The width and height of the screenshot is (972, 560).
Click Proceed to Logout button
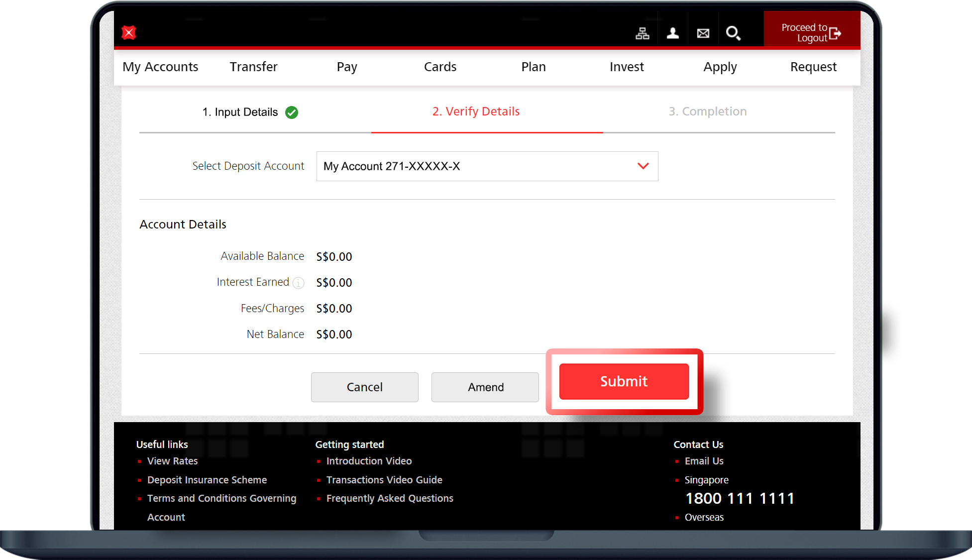(811, 33)
